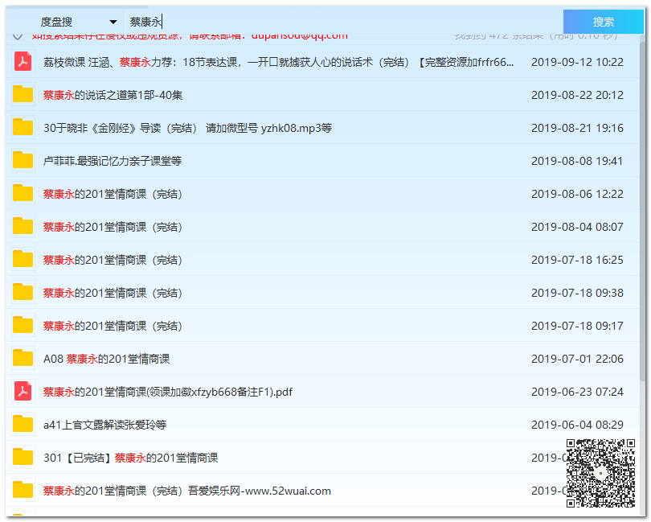The height and width of the screenshot is (522, 651).
Task: Click folder icon for 卢菲菲.最强记忆力亲子课堂等
Action: point(23,160)
